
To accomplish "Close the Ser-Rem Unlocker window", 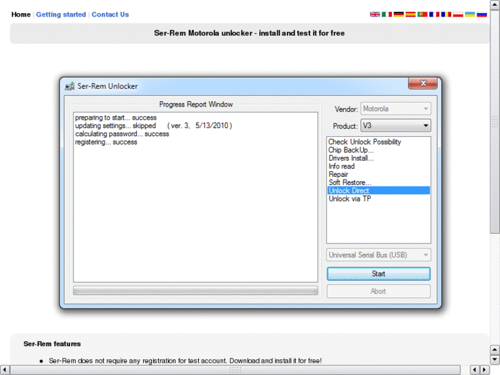I will (x=423, y=83).
